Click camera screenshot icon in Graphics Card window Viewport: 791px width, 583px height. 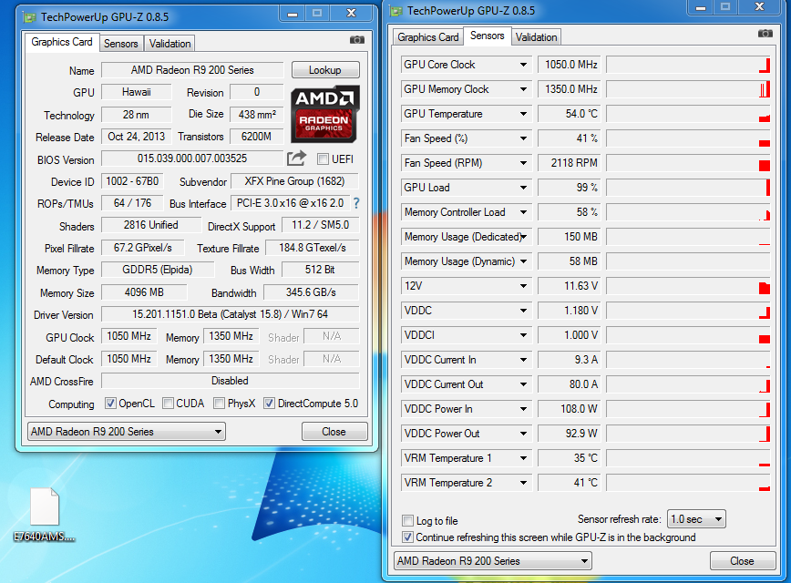[356, 40]
